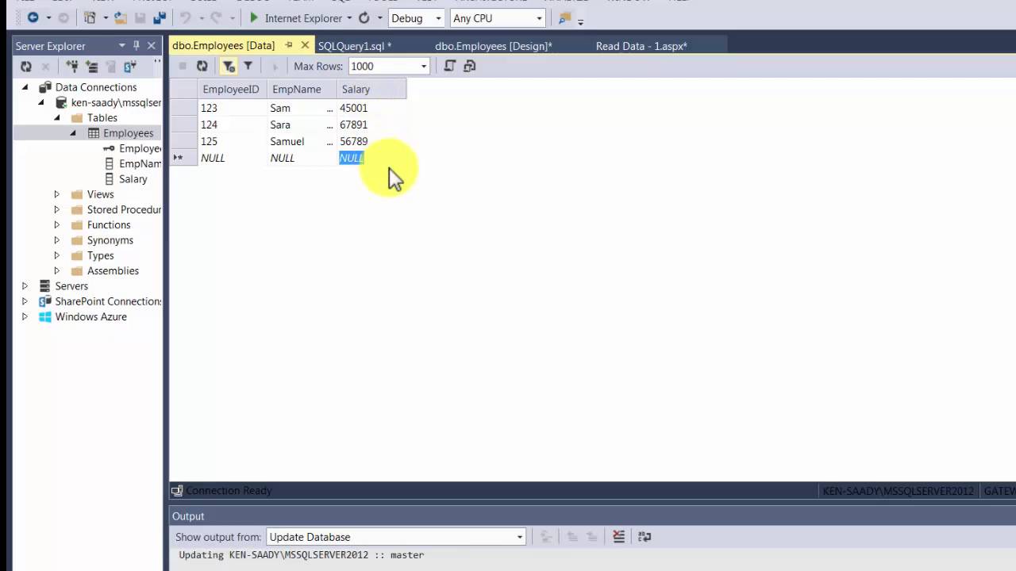Image resolution: width=1016 pixels, height=571 pixels.
Task: Switch to dbo.Employees [Design] tab
Action: pos(493,46)
